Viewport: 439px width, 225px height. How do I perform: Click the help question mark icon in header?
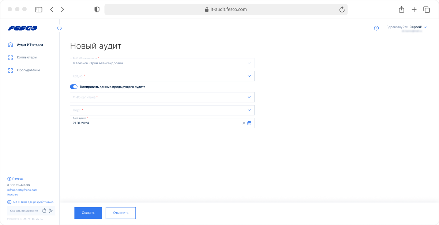coord(376,28)
